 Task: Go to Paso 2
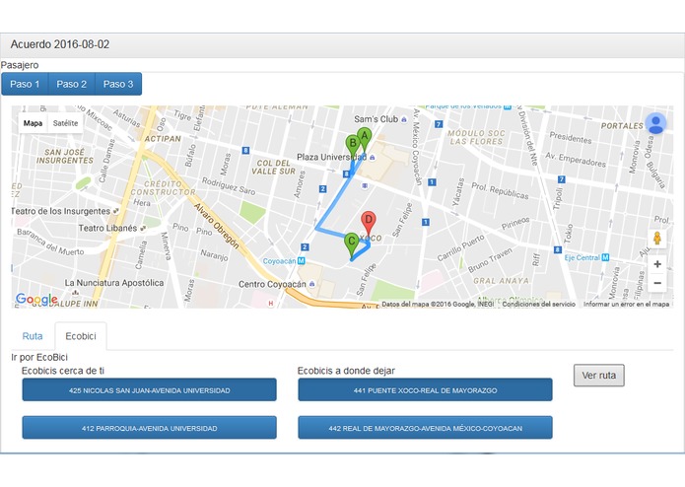pos(72,84)
